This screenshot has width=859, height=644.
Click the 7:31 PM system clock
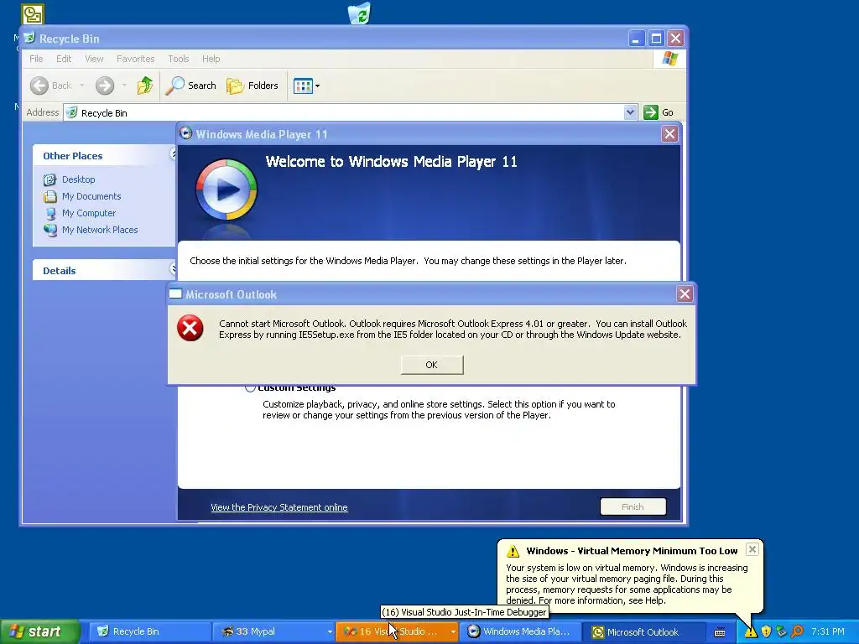point(828,632)
